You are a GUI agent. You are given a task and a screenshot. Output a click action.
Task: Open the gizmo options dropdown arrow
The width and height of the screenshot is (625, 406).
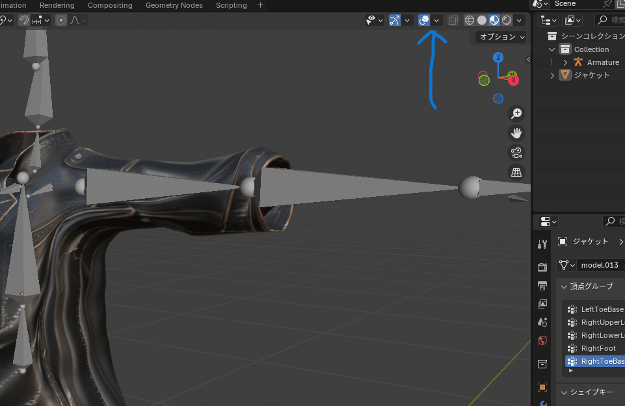pos(407,20)
